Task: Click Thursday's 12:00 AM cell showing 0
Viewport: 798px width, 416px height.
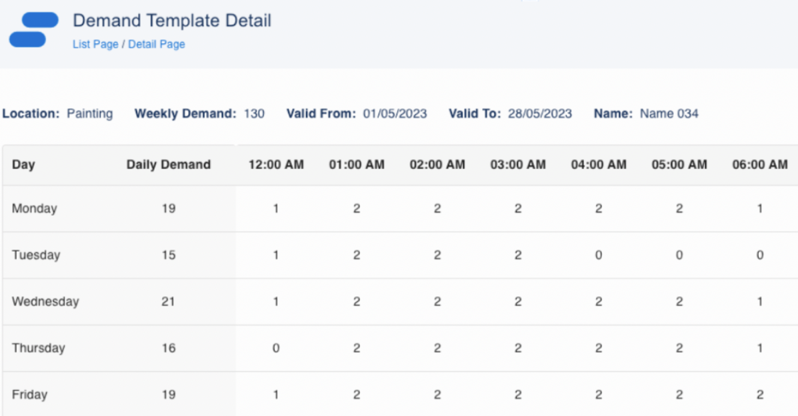Action: point(276,348)
